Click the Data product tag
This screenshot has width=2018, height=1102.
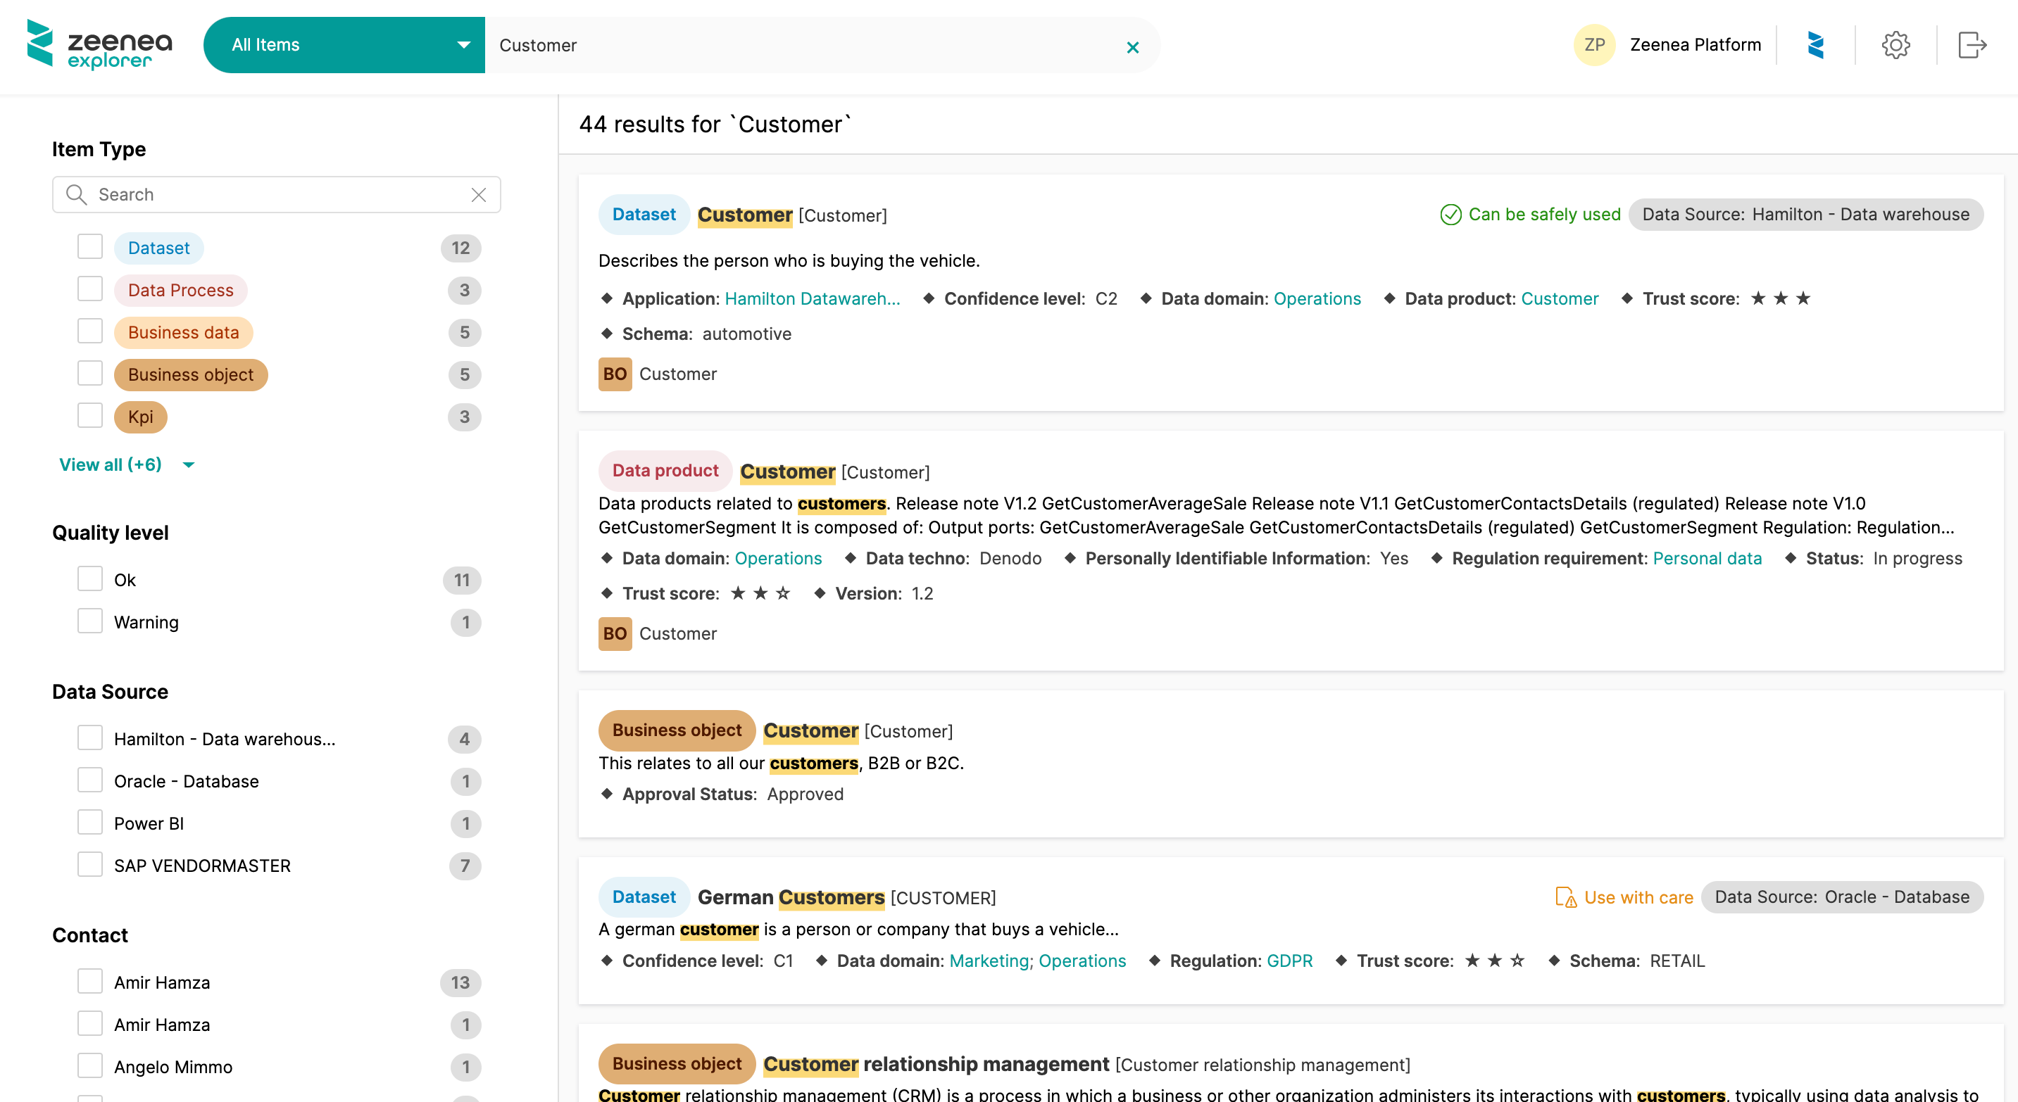(x=665, y=470)
